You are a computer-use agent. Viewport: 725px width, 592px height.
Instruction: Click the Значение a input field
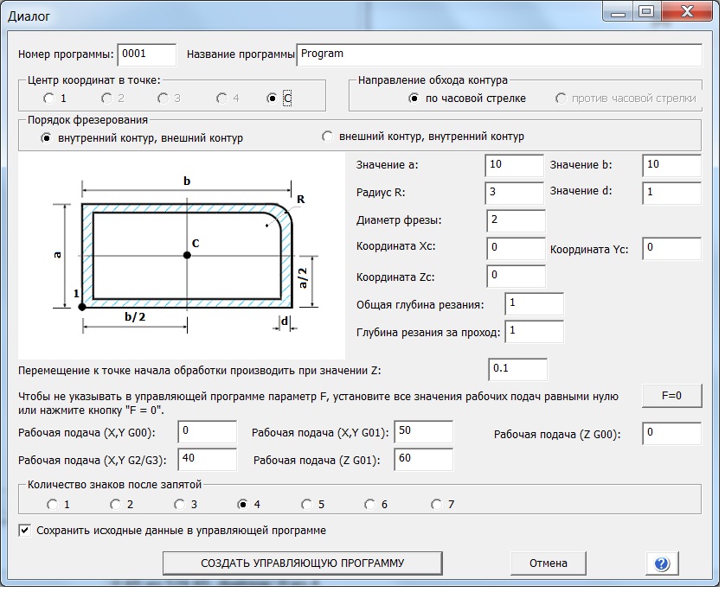tap(514, 166)
